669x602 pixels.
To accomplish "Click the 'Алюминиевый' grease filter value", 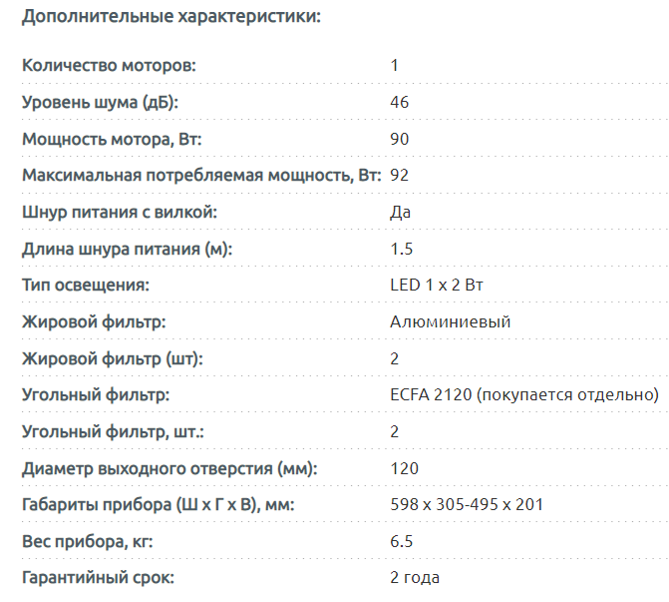I will coord(451,321).
